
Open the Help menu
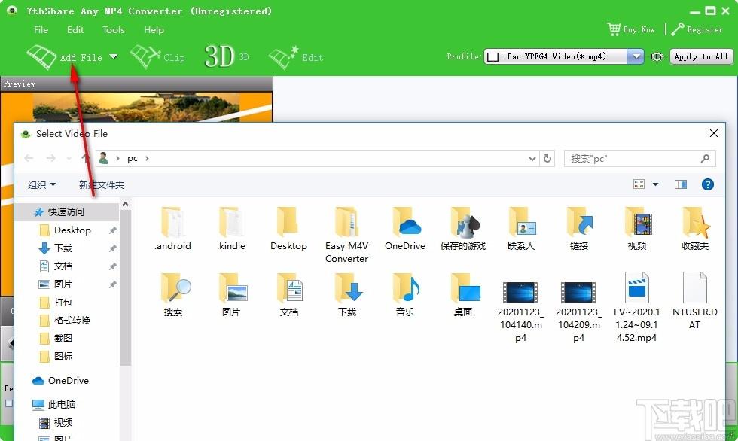point(154,29)
